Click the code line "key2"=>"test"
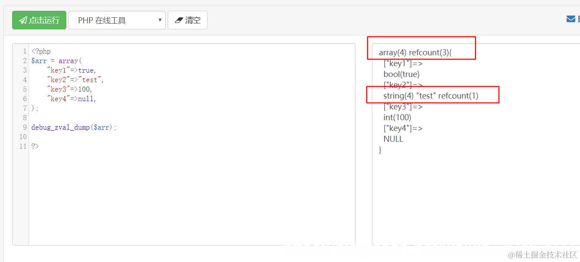This screenshot has height=262, width=580. tap(75, 80)
